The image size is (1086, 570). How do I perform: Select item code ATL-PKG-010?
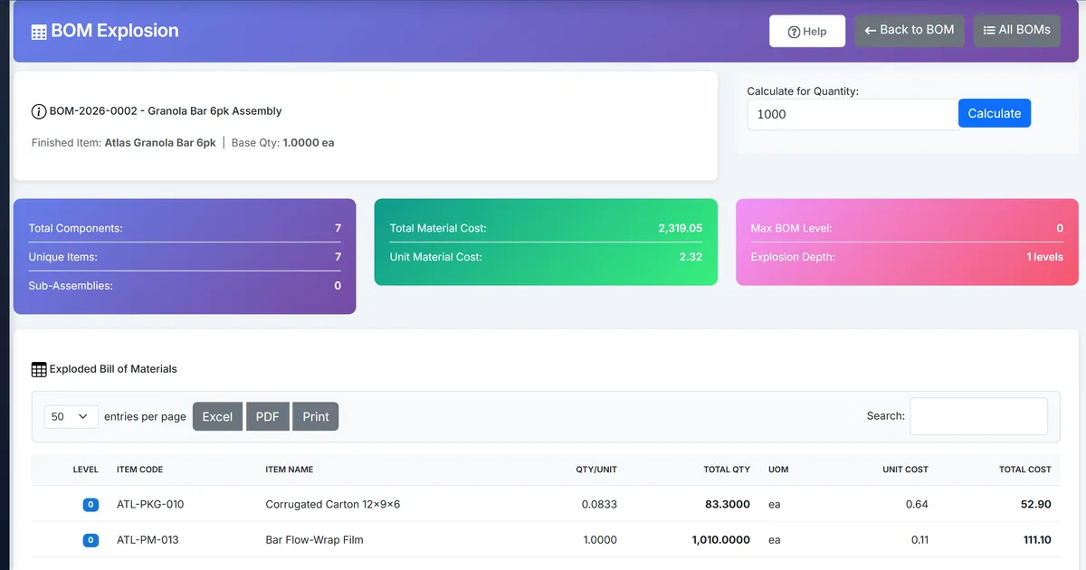(150, 504)
